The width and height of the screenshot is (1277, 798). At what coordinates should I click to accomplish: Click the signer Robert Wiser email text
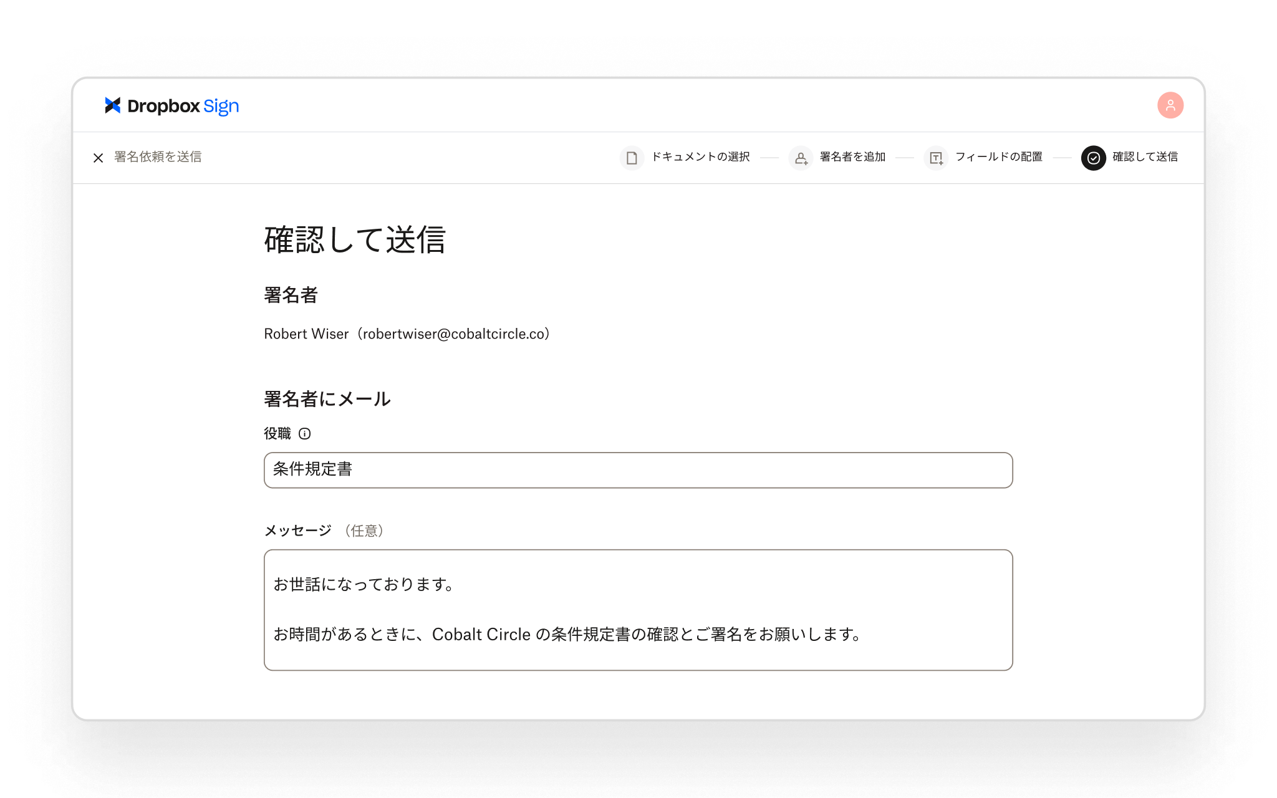pyautogui.click(x=407, y=334)
